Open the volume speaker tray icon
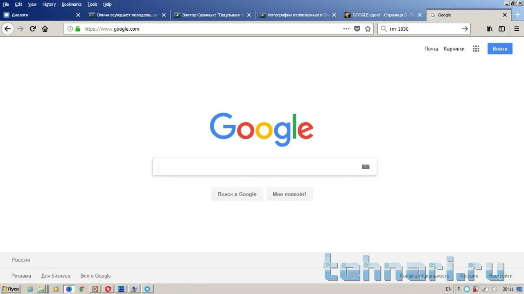This screenshot has width=524, height=294. coord(495,289)
